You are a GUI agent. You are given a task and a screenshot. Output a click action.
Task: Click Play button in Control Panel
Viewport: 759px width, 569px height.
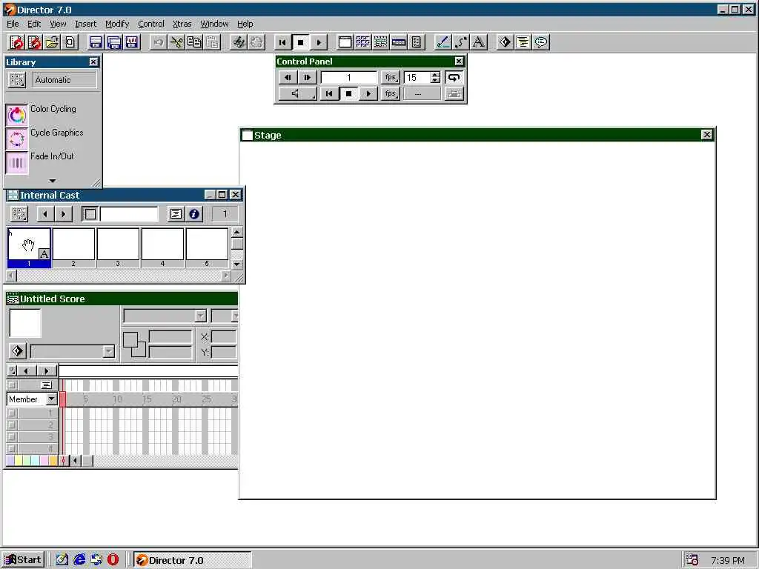click(368, 93)
